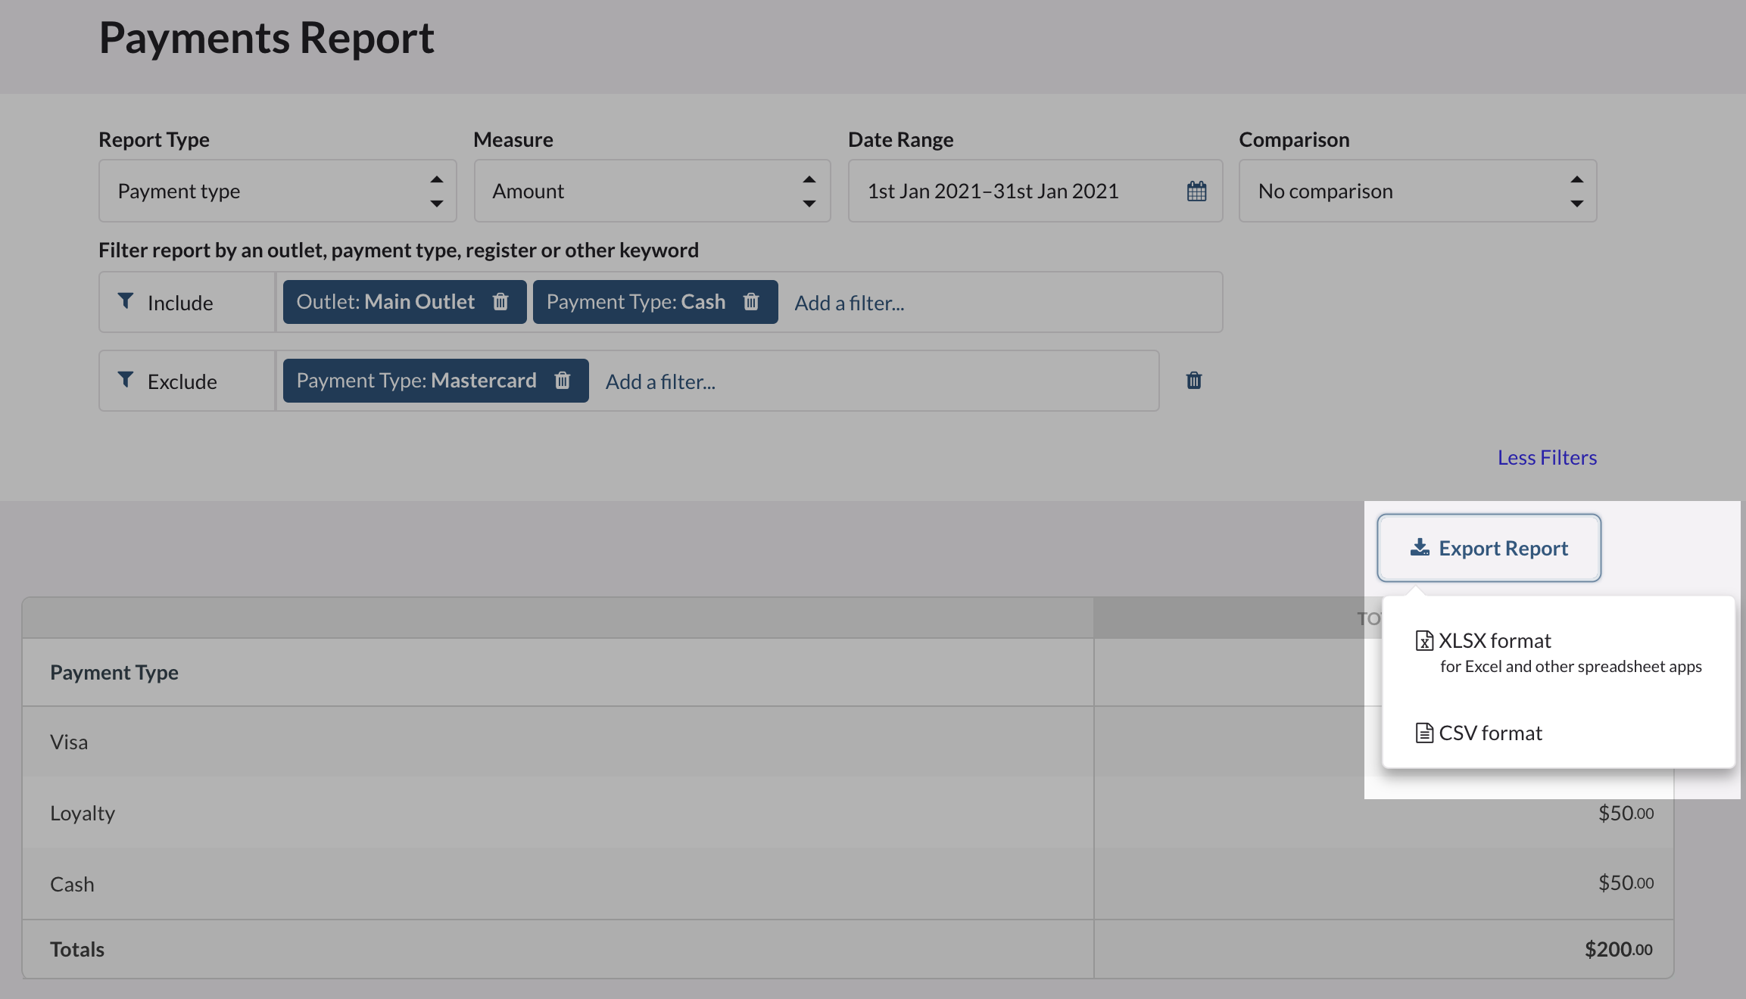Choose XLSX format export option
Viewport: 1746px width, 999px height.
click(1495, 641)
